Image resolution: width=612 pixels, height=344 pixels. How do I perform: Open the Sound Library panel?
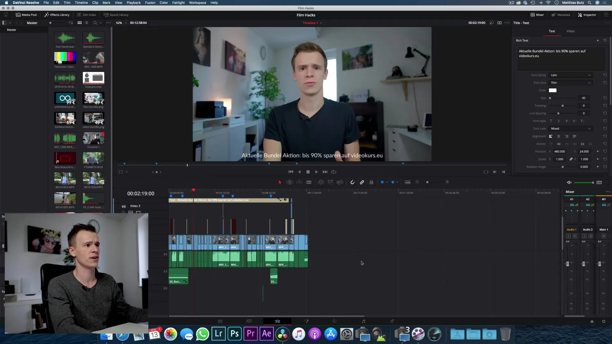(116, 15)
